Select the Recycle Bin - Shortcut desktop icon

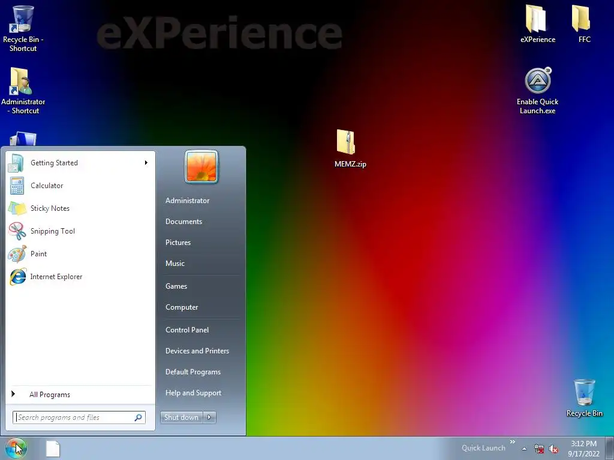(x=23, y=28)
